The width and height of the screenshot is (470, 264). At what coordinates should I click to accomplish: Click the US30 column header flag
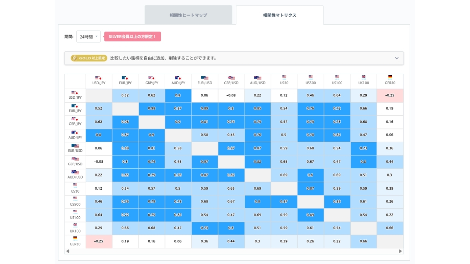tap(284, 77)
